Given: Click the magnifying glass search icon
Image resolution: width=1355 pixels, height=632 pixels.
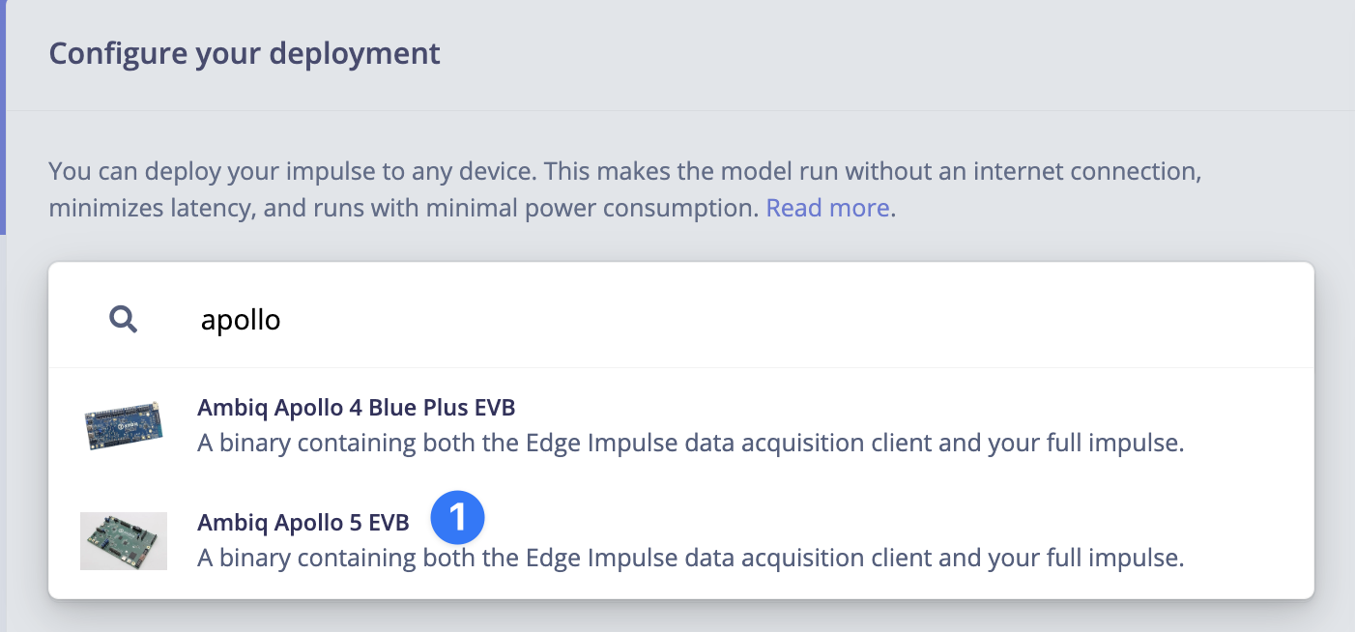Looking at the screenshot, I should (123, 319).
